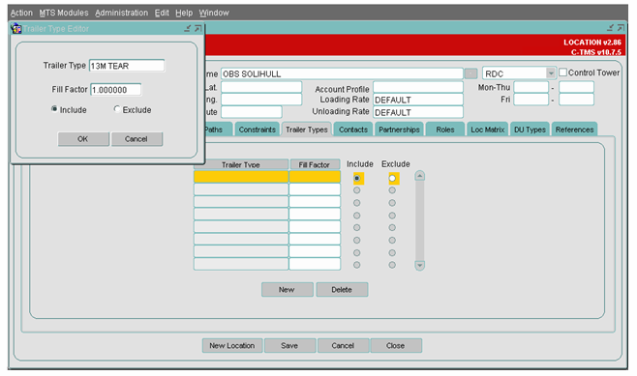Switch to the Partnerships tab
Viewport: 637px width, 376px height.
399,130
